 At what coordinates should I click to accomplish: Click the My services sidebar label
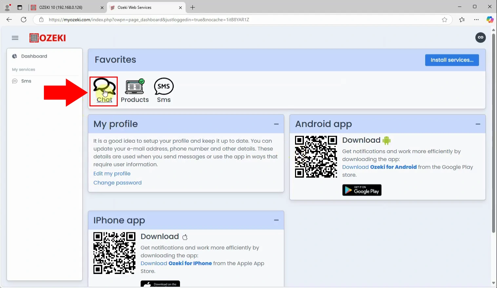pos(24,69)
